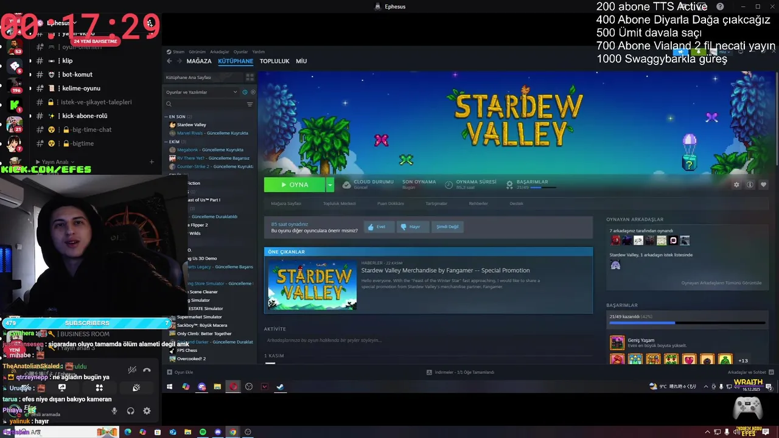Viewport: 779px width, 438px height.
Task: Open Geniş Yaşam achievement icon
Action: coord(617,342)
